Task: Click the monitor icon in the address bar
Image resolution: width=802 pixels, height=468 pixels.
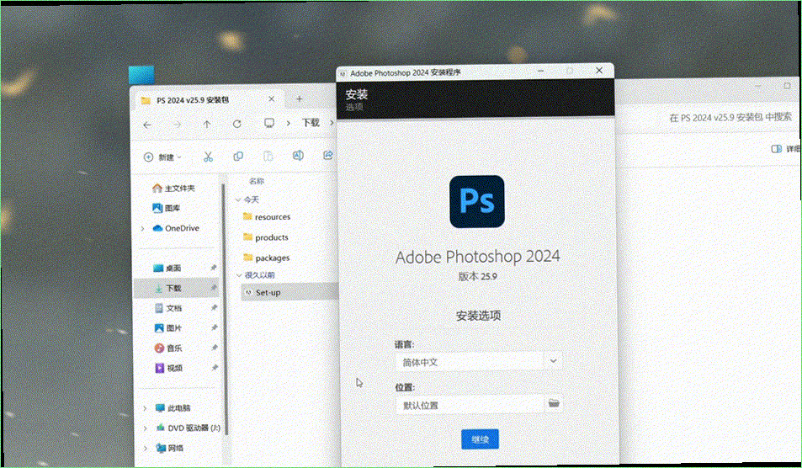Action: pos(269,123)
